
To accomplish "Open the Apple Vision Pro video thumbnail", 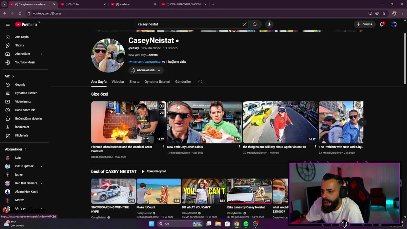I will click(x=280, y=122).
